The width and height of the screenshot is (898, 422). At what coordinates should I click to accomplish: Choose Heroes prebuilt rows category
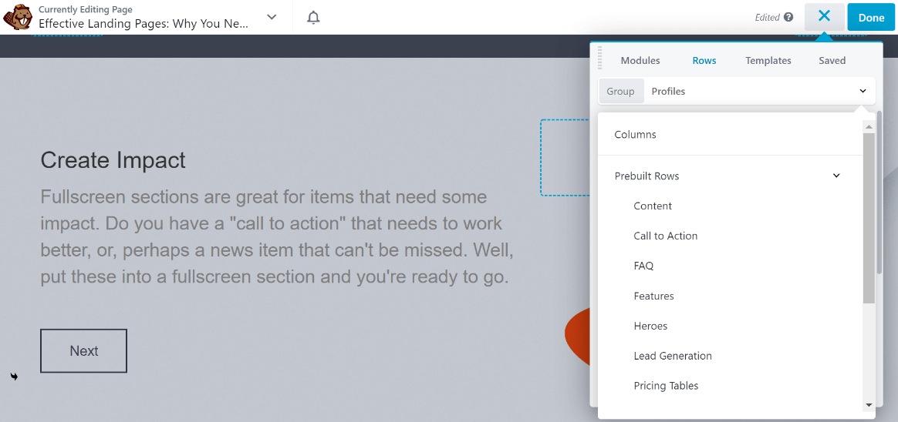coord(650,326)
